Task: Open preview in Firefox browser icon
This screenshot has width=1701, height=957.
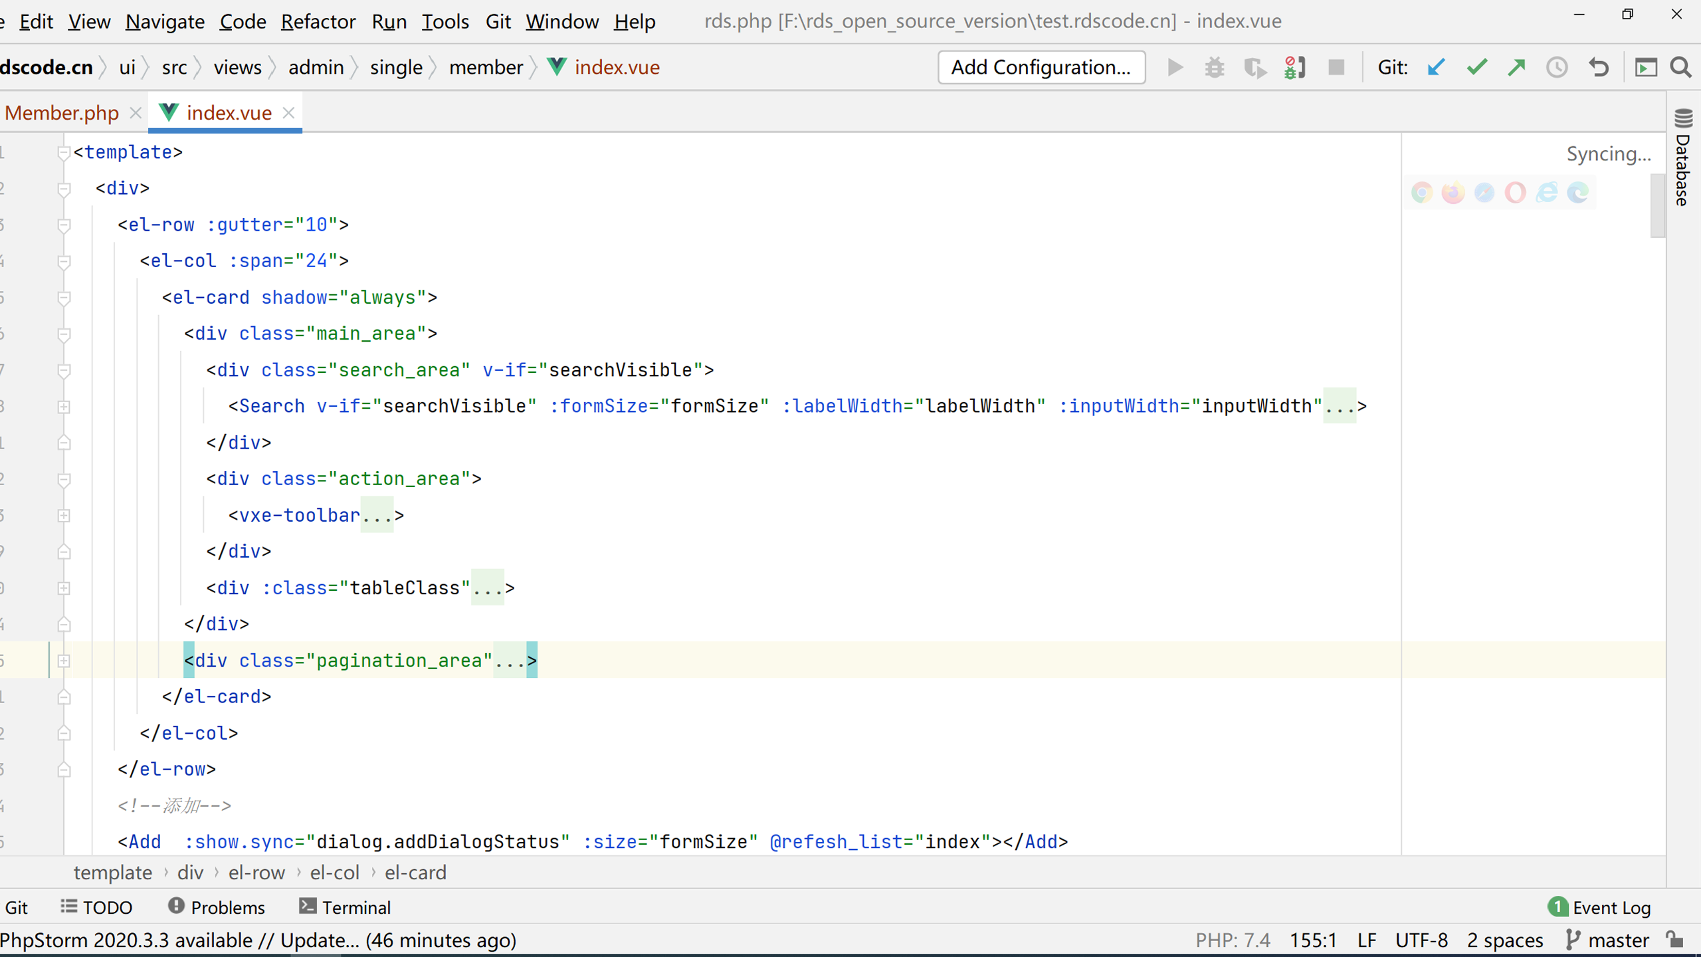Action: [1453, 193]
